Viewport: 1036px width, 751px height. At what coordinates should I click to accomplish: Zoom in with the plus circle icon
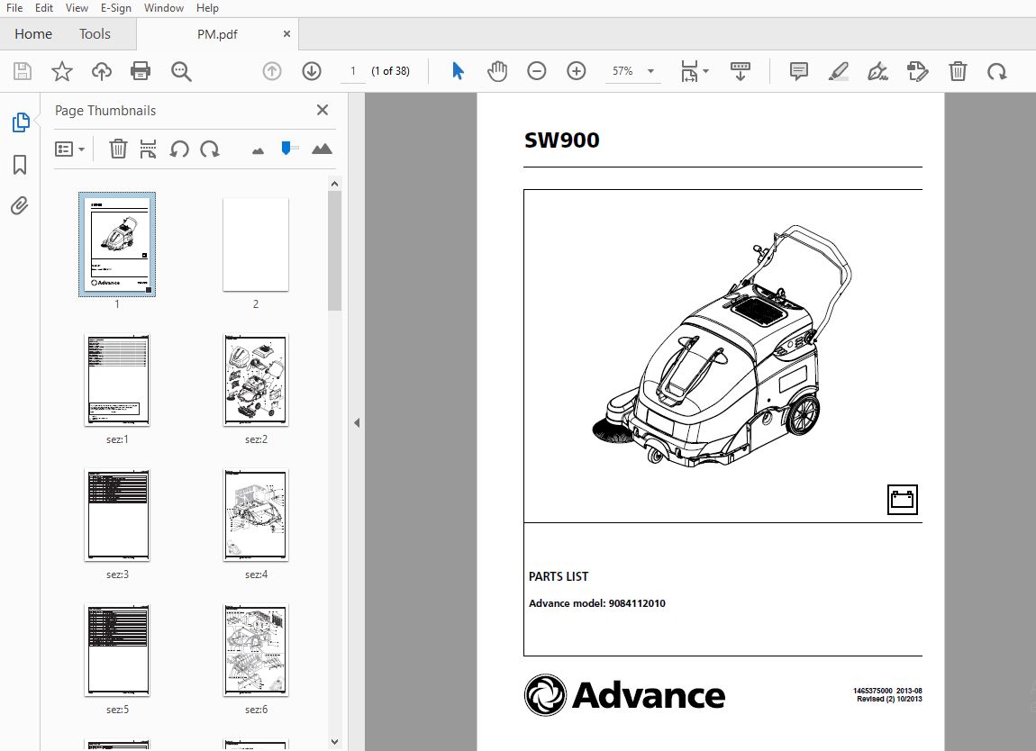(x=577, y=70)
